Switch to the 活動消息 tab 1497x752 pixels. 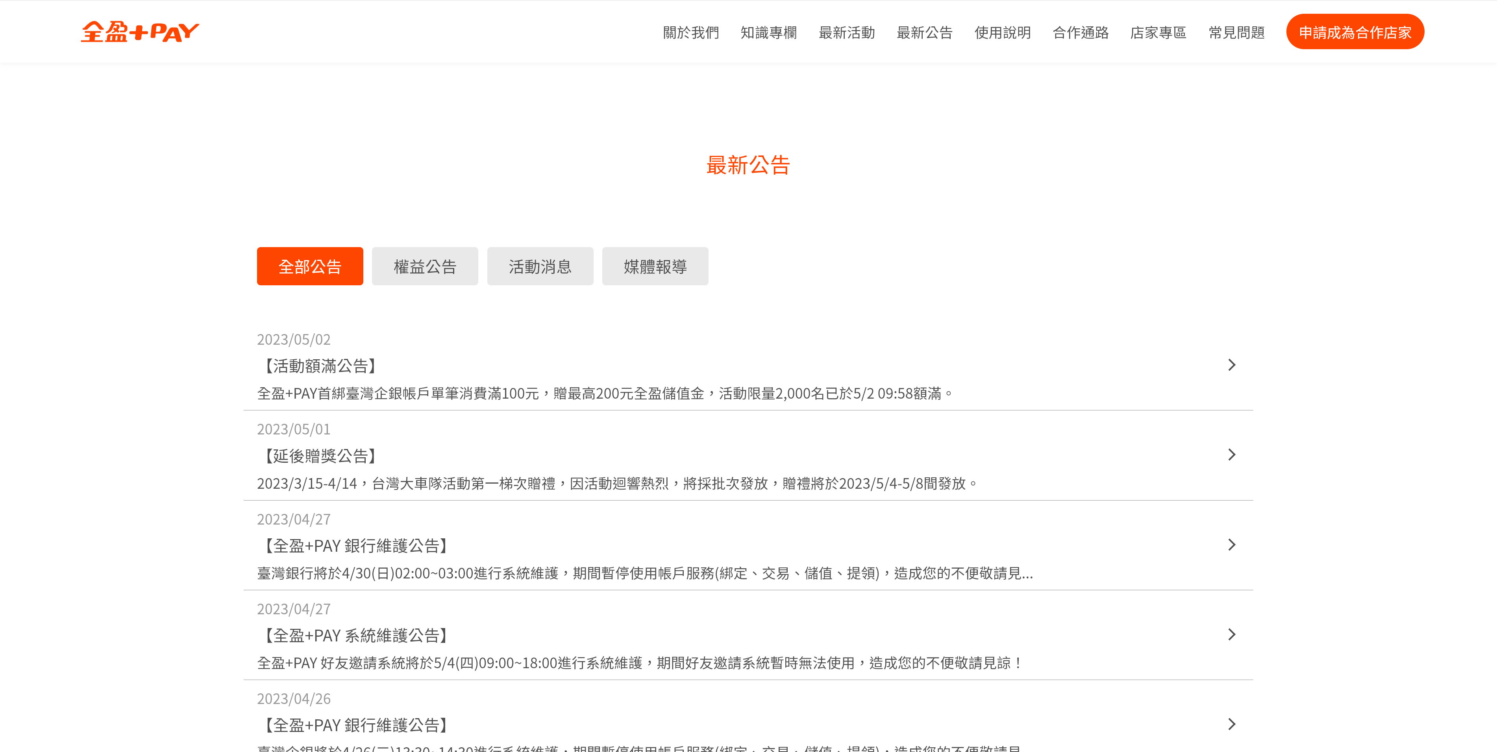[x=540, y=266]
